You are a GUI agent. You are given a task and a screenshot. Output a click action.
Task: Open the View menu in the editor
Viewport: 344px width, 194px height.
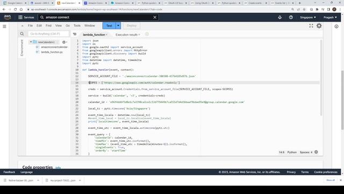tap(59, 25)
